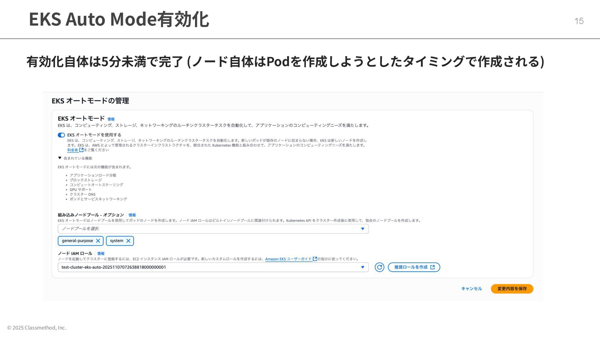
Task: Refresh the IAM role list
Action: tap(379, 267)
